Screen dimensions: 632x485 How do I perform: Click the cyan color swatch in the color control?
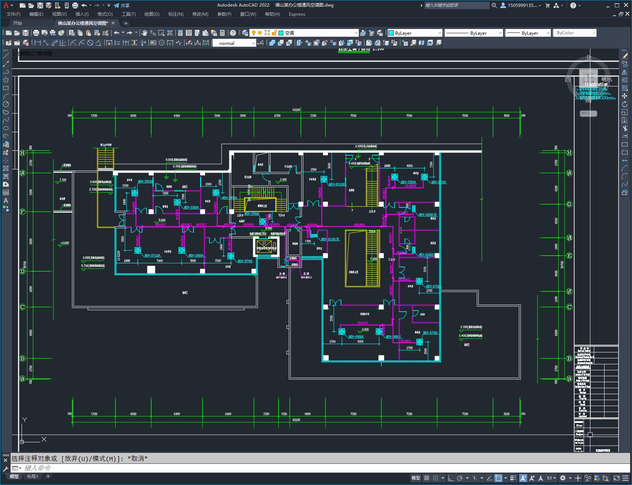[391, 33]
